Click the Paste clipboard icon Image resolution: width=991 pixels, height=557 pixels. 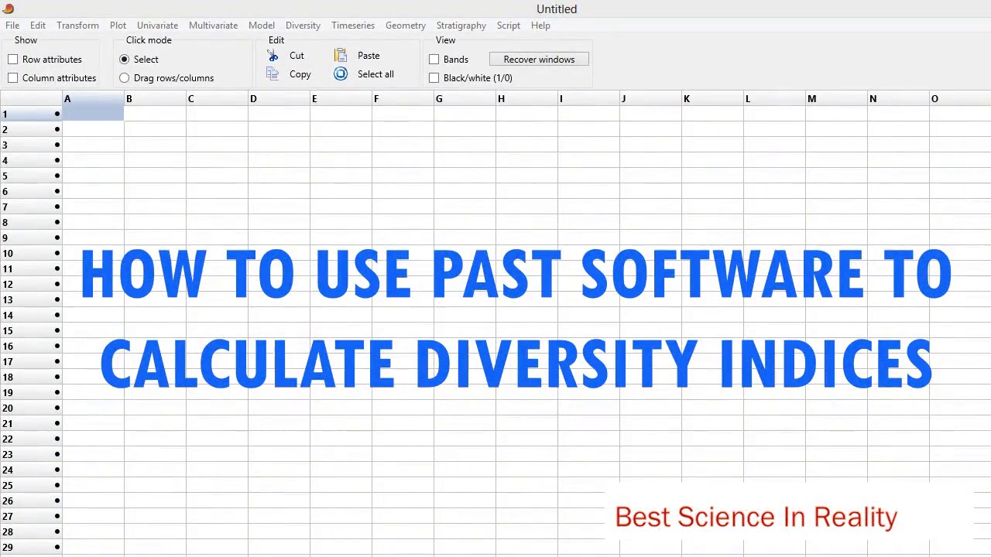[x=341, y=56]
